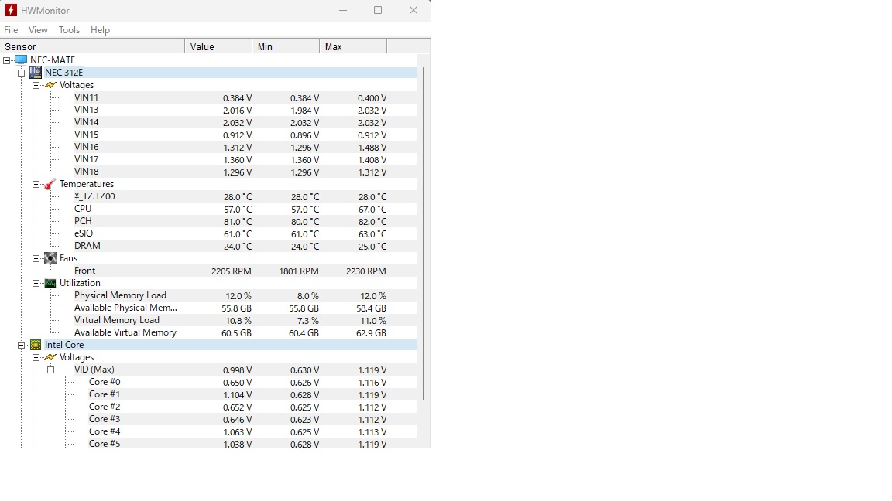Screen dimensions: 892x501
Task: Click the NEC-MATE computer icon
Action: coord(21,60)
